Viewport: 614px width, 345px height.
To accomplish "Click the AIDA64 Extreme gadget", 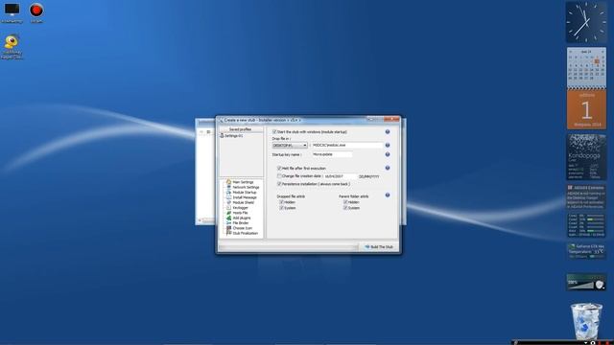I will pyautogui.click(x=586, y=196).
